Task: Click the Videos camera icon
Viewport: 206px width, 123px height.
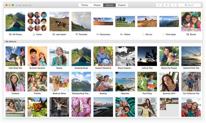Action: tap(121, 34)
